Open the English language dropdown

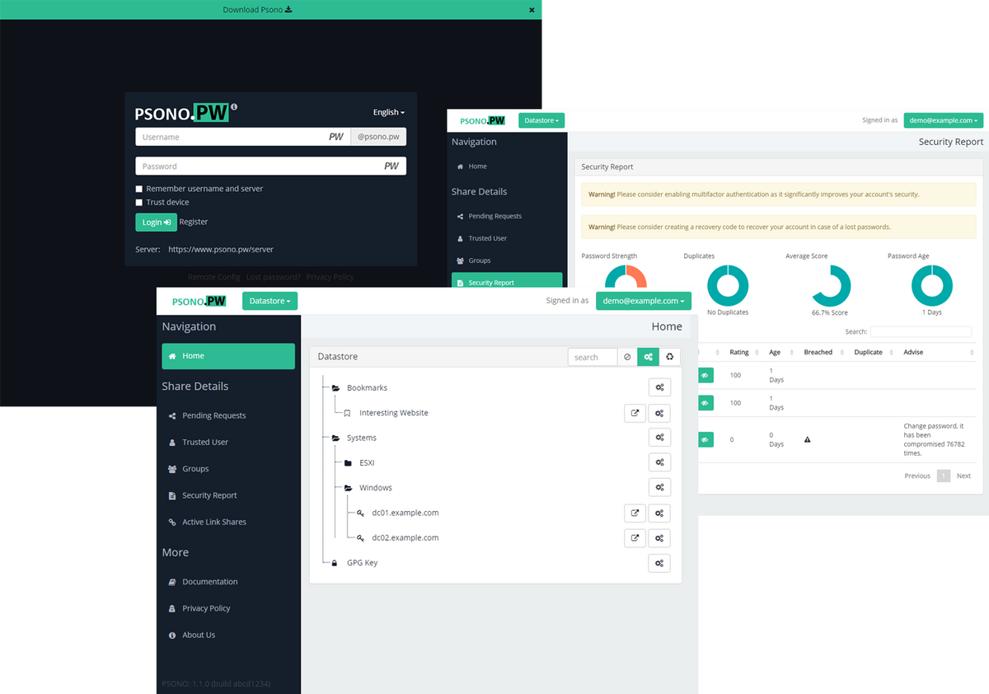click(x=389, y=112)
